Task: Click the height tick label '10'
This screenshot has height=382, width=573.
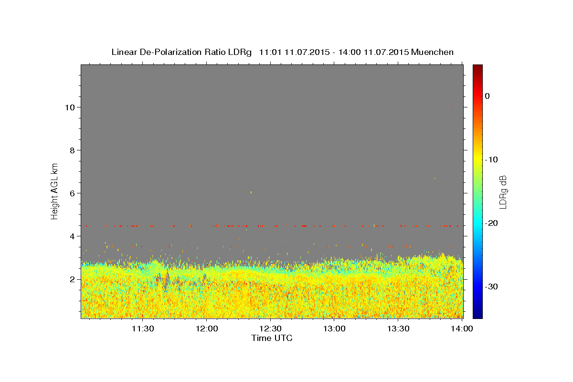Action: click(70, 107)
